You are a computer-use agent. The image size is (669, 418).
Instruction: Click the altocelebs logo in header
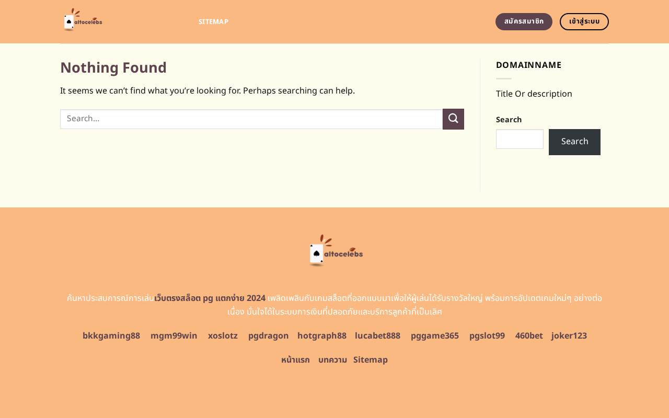(x=82, y=20)
